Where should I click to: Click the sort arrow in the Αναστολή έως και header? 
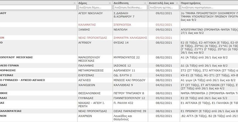click(177, 3)
